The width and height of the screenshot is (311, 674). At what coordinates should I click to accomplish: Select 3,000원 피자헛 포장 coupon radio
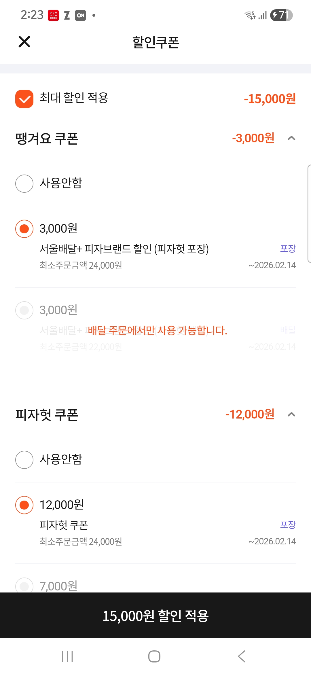tap(24, 229)
